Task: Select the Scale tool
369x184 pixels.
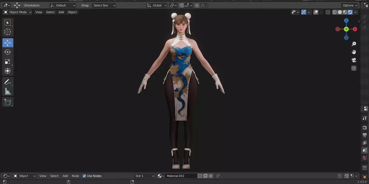Action: (x=8, y=62)
